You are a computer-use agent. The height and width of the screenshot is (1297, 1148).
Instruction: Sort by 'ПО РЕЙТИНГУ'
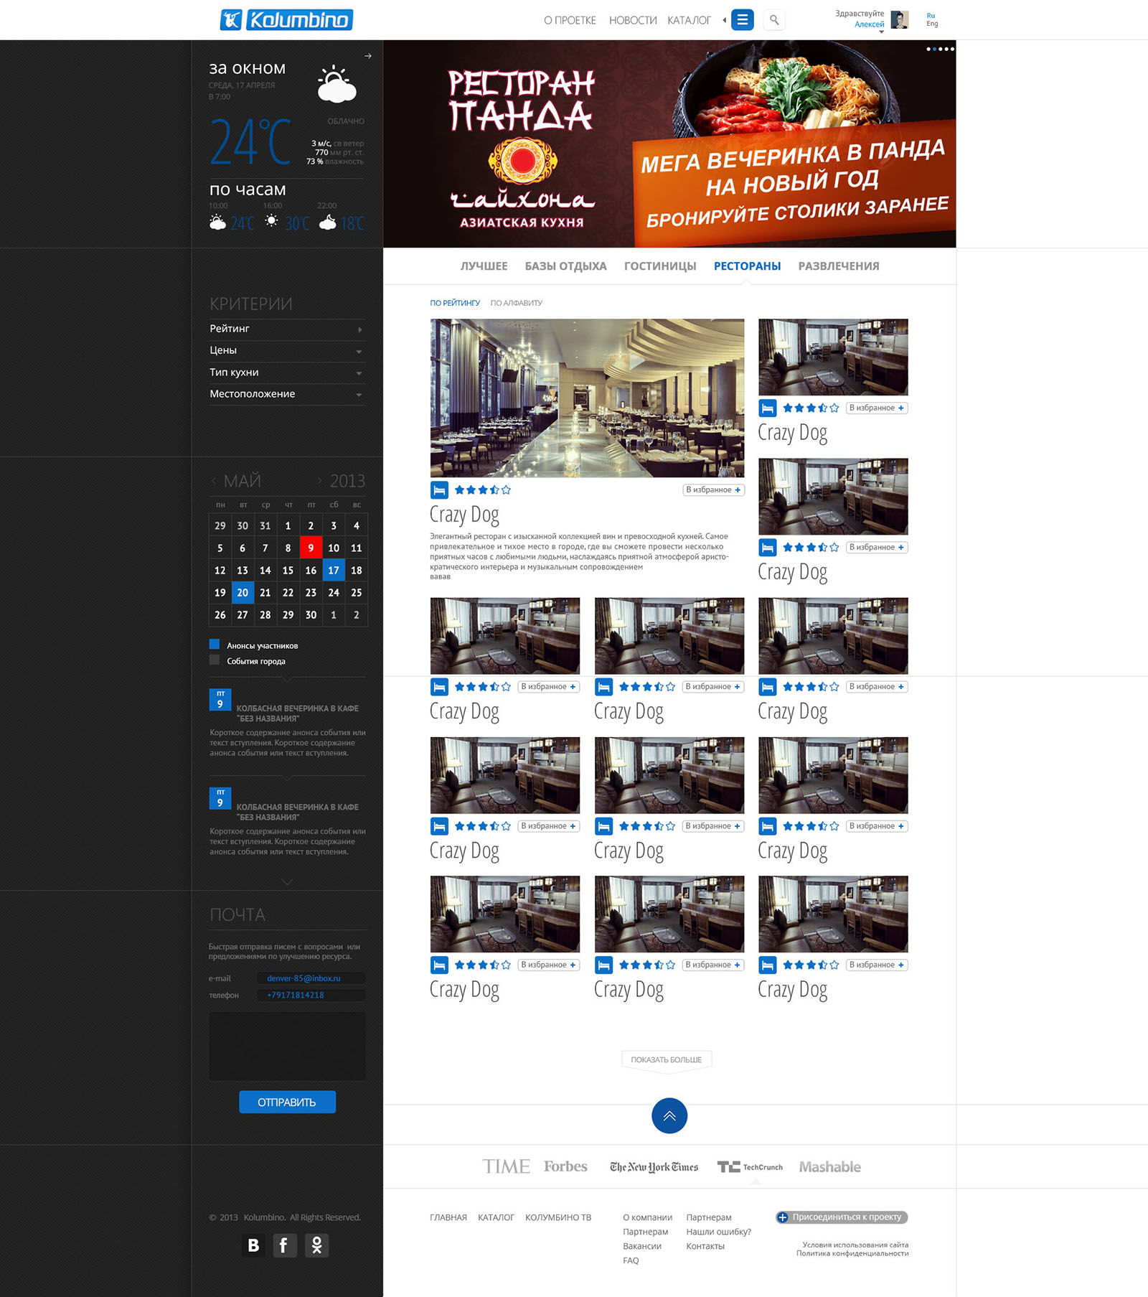click(455, 303)
